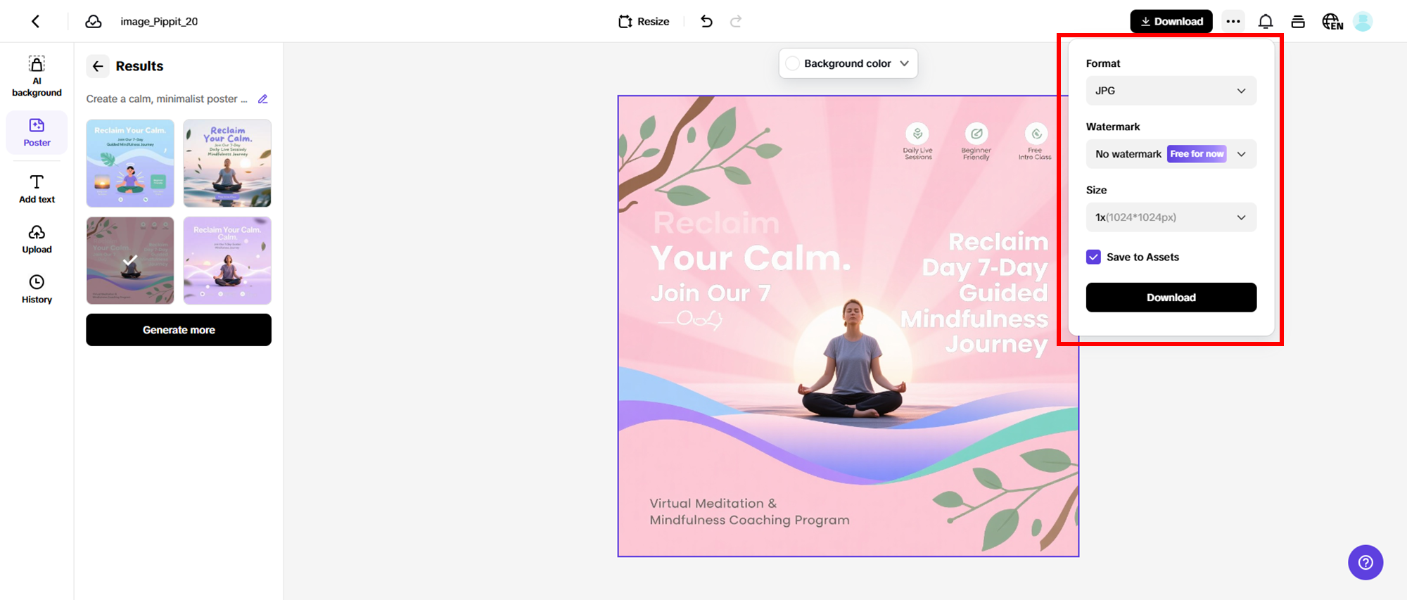This screenshot has height=600, width=1407.
Task: Select the Join Our 7 text on poster
Action: (711, 293)
